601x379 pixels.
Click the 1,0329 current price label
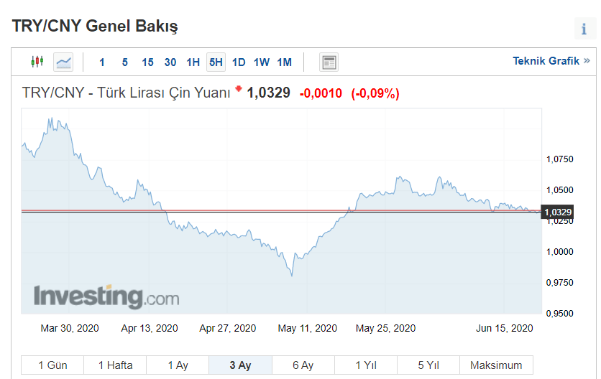[557, 212]
